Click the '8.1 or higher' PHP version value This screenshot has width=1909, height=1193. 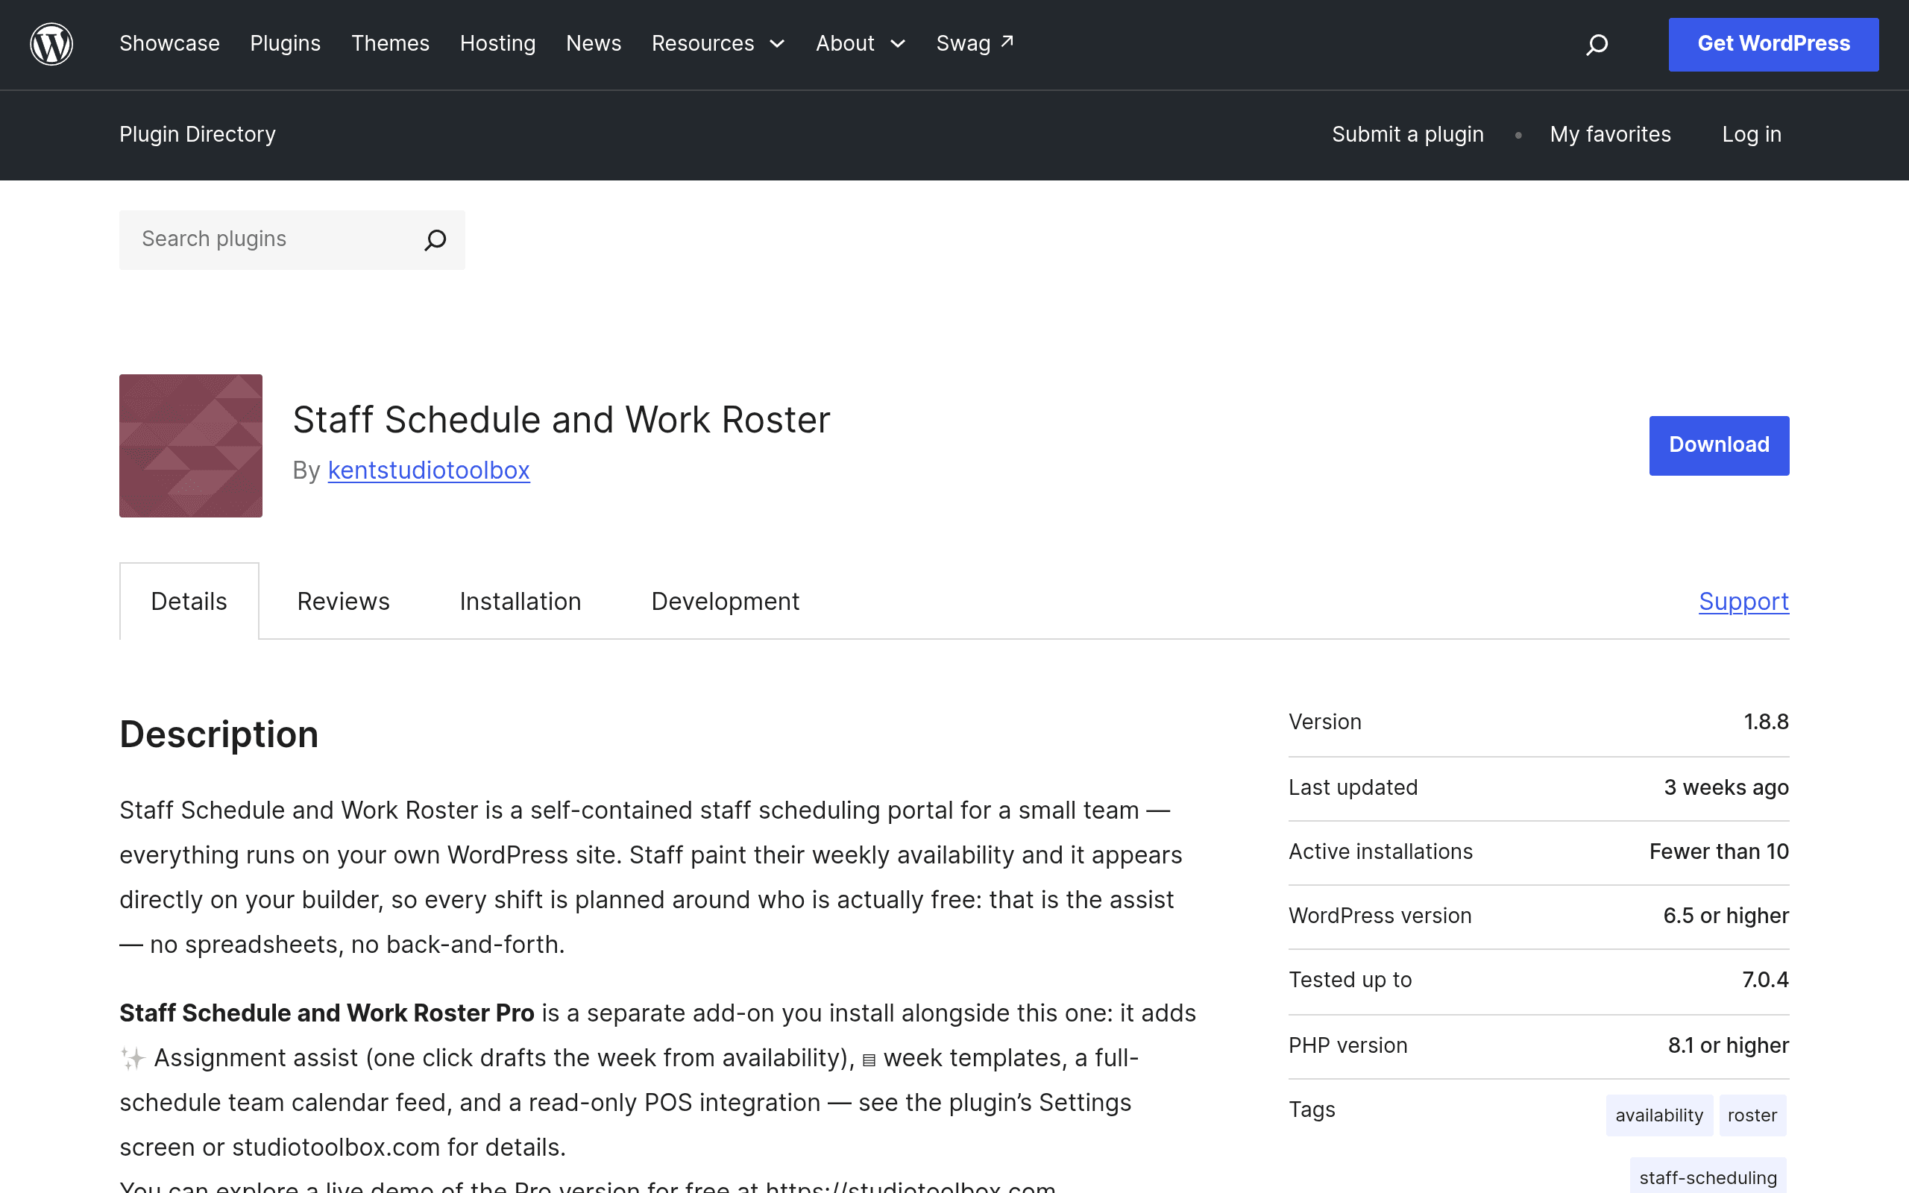click(x=1729, y=1045)
